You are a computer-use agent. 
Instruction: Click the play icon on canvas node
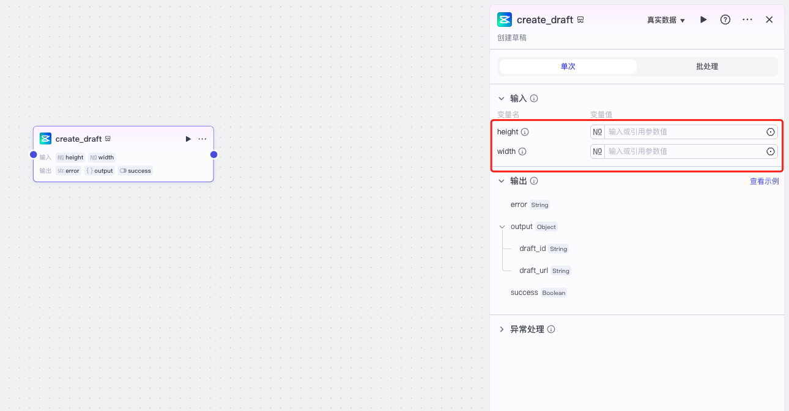pyautogui.click(x=188, y=139)
